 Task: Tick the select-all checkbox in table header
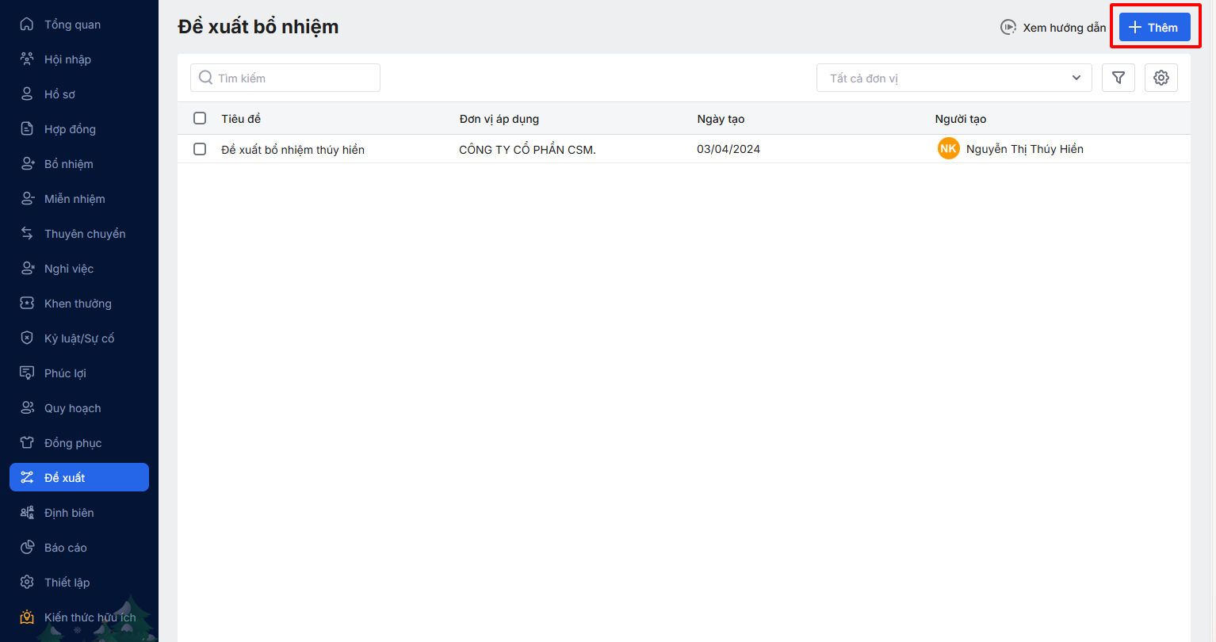200,118
